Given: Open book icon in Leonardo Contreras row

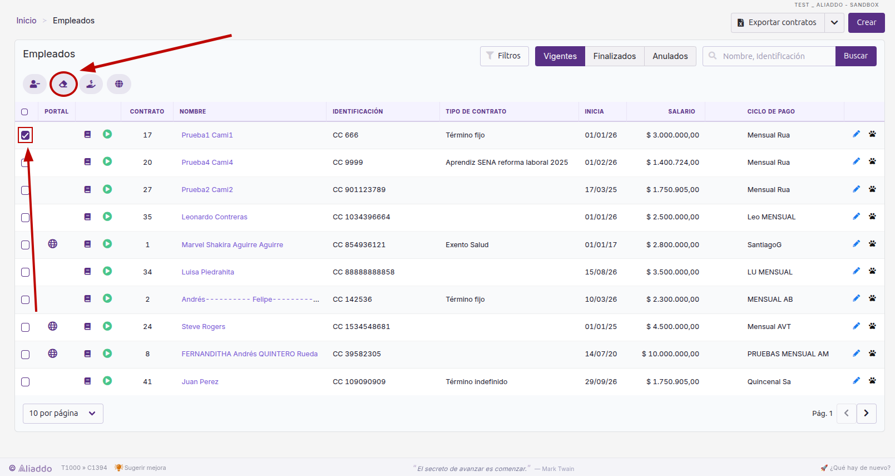Looking at the screenshot, I should [x=87, y=217].
